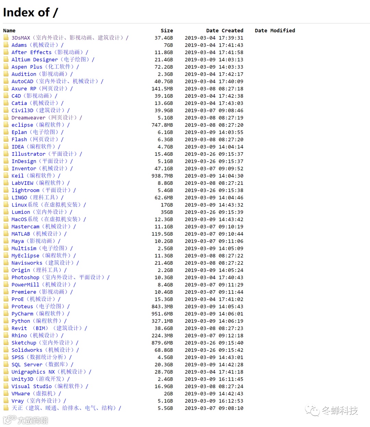
Task: Open Navisworks (建筑设计) directory
Action: tap(45, 263)
